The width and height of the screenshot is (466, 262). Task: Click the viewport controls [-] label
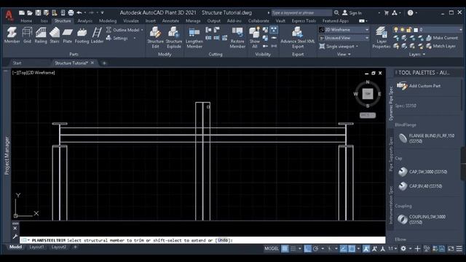(15, 73)
